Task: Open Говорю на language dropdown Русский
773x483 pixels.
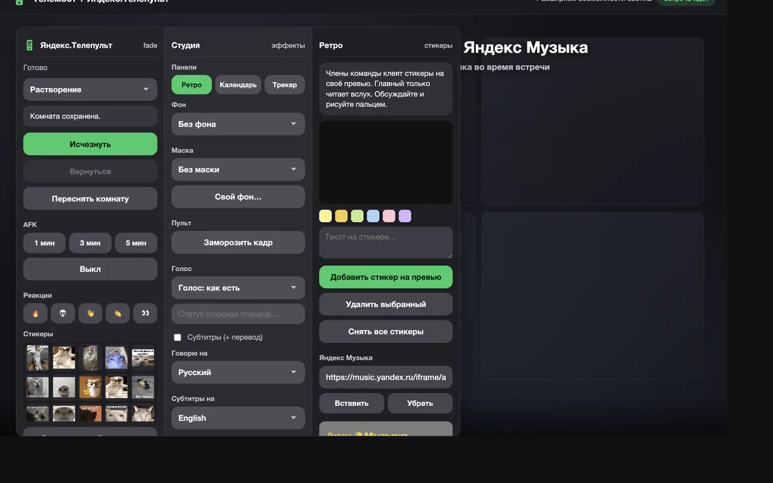Action: point(238,373)
